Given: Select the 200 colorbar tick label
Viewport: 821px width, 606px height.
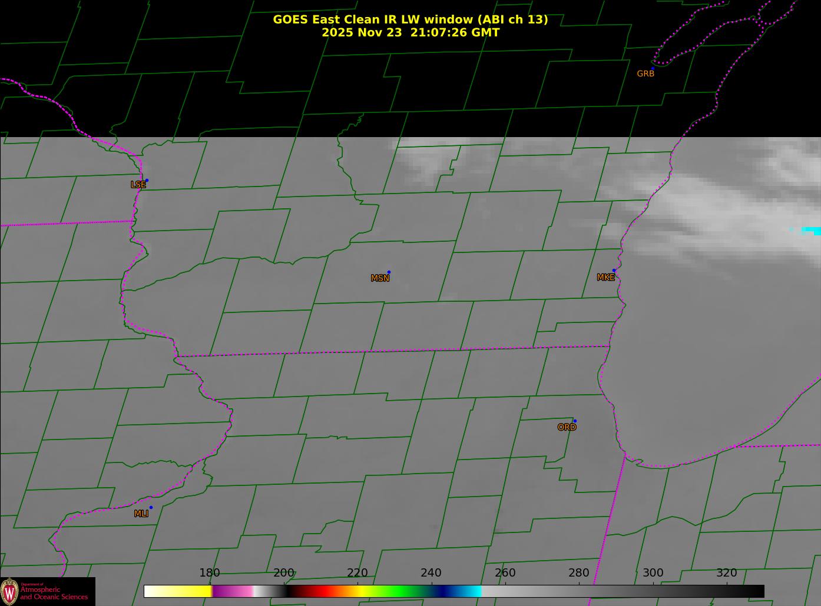Looking at the screenshot, I should 283,573.
